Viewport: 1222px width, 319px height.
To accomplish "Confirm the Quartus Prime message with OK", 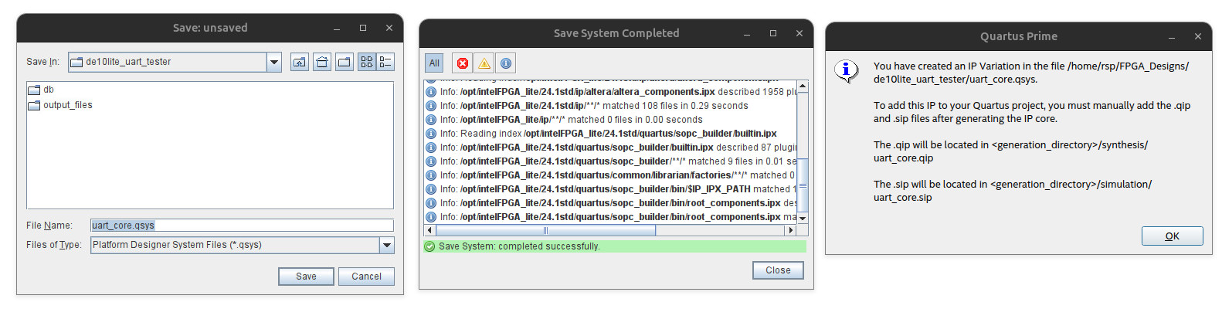I will [x=1172, y=236].
